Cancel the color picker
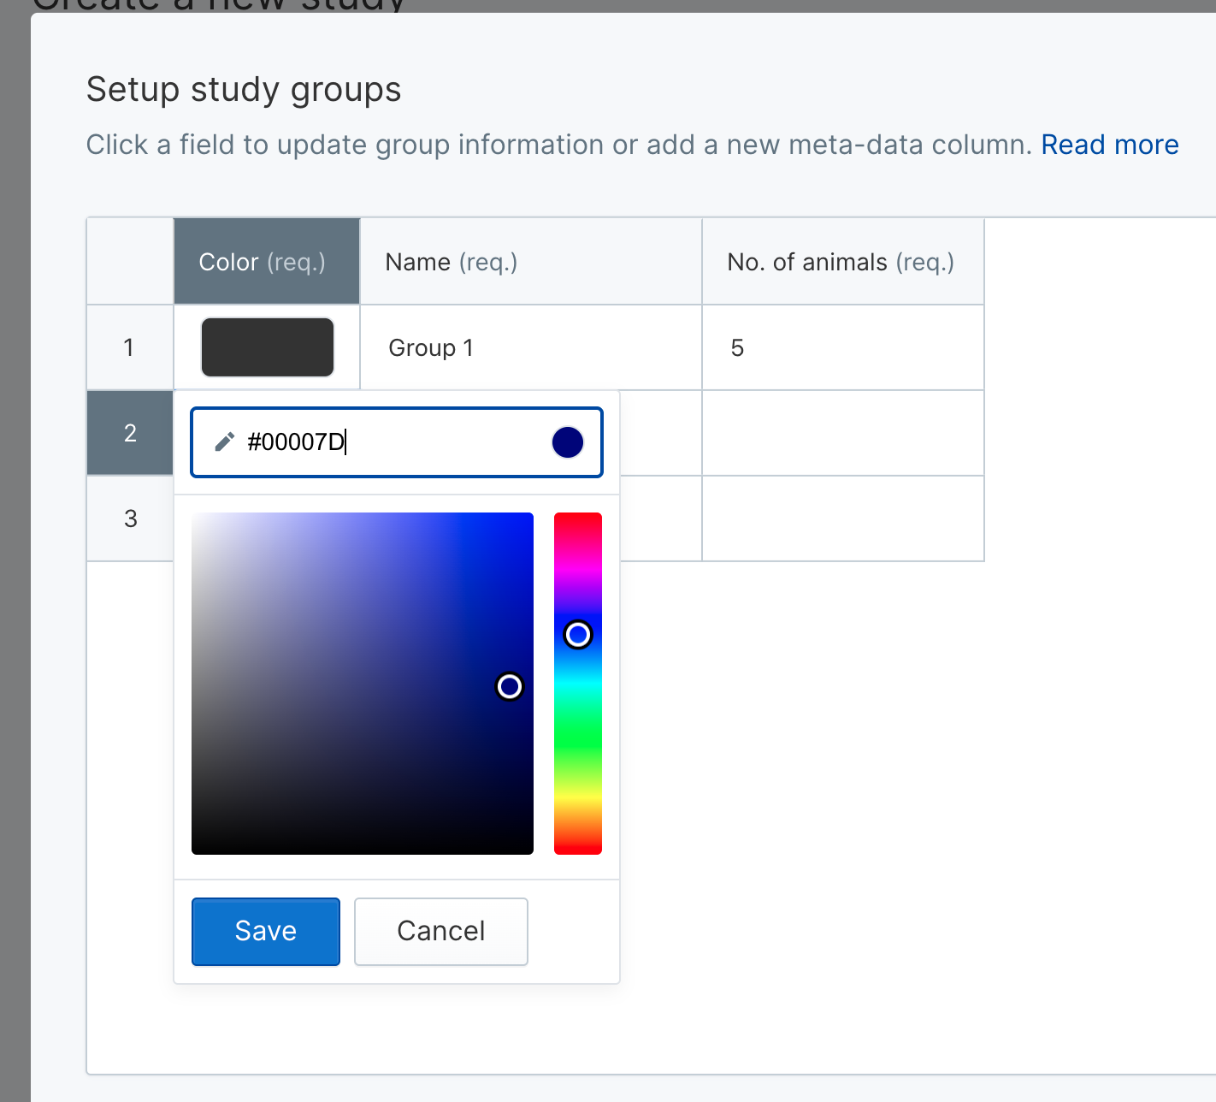Screen dimensions: 1216x1102 pos(441,932)
